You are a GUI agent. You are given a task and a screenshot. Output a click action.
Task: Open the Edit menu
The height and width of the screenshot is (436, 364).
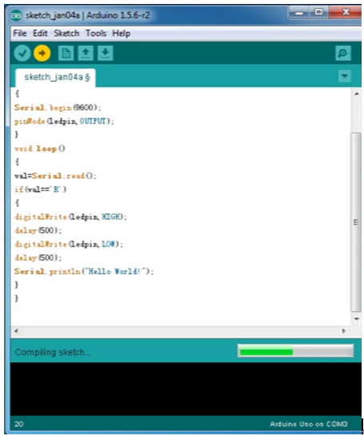click(40, 34)
